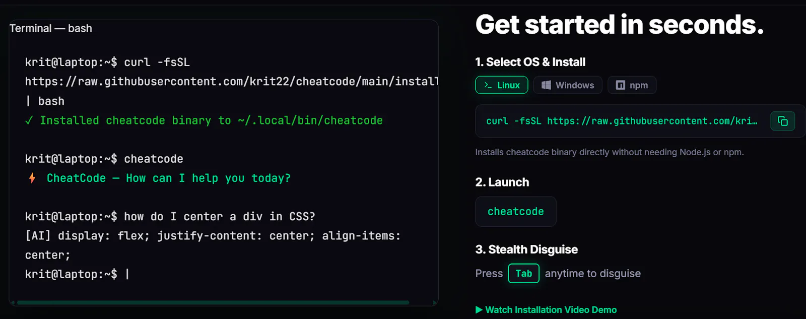Click the 'Get started in seconds.' heading

(x=619, y=25)
